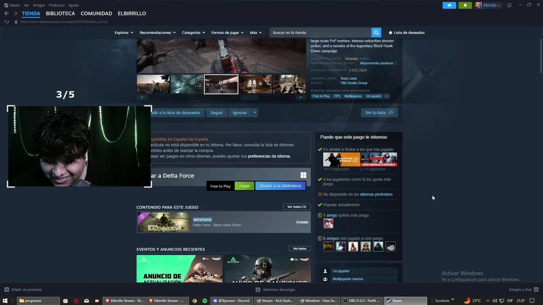The image size is (543, 305).
Task: Click into Buscar en la tienda field
Action: point(321,33)
